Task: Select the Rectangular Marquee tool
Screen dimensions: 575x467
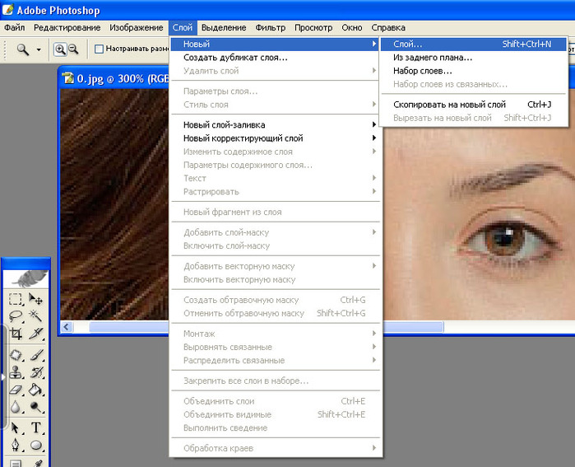Action: click(x=16, y=299)
